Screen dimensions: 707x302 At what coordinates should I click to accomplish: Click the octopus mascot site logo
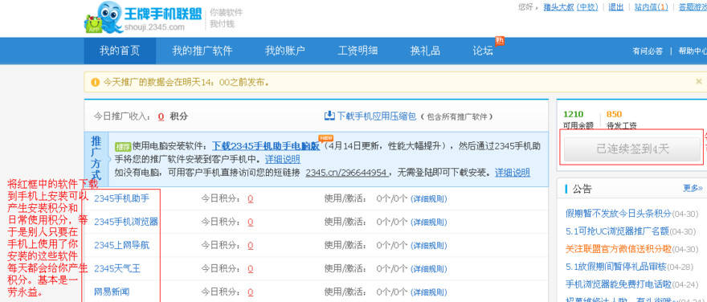pos(104,17)
